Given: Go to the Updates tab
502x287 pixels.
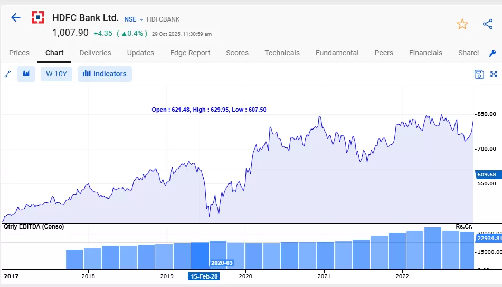Looking at the screenshot, I should click(140, 53).
